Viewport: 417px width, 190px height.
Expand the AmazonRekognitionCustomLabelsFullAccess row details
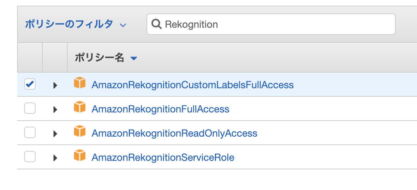click(55, 85)
